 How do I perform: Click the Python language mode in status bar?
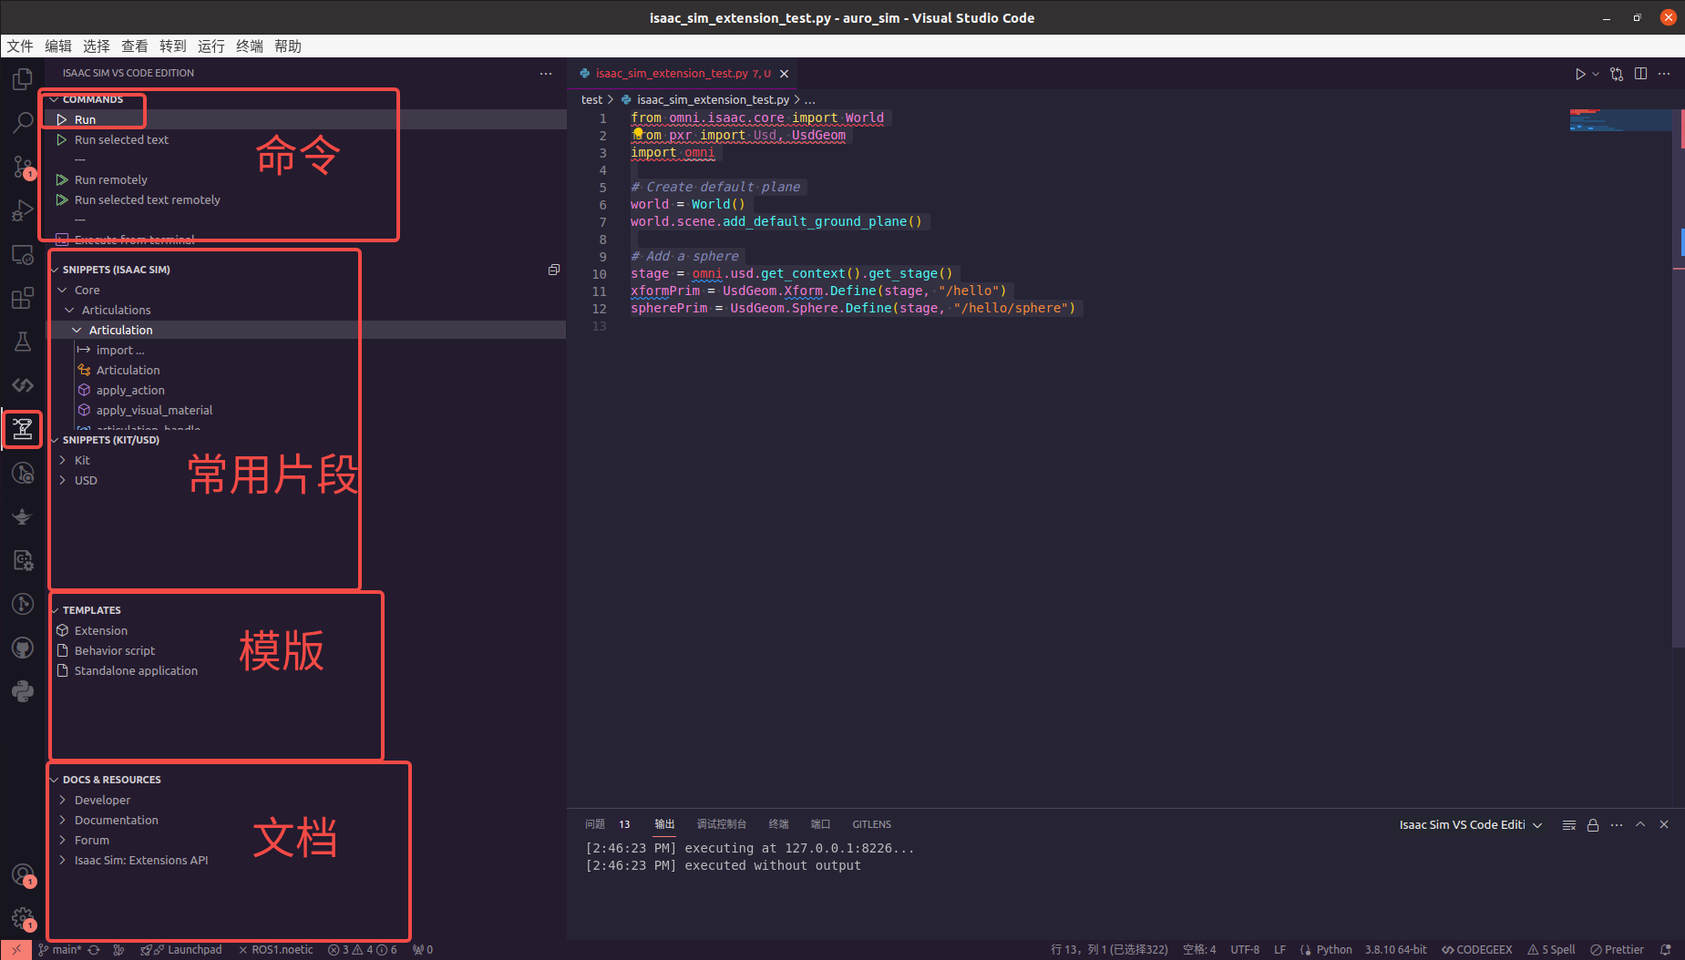point(1334,950)
